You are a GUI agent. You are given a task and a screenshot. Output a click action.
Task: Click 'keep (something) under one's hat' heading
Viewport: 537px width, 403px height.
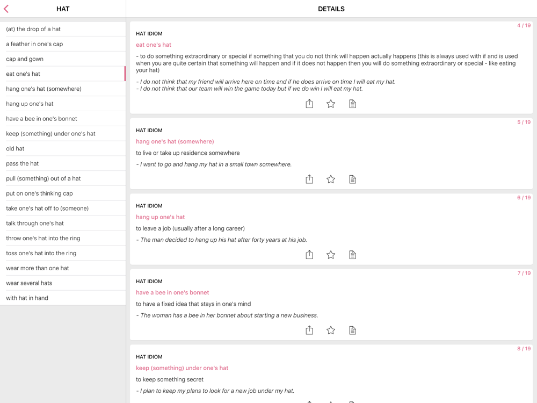182,368
